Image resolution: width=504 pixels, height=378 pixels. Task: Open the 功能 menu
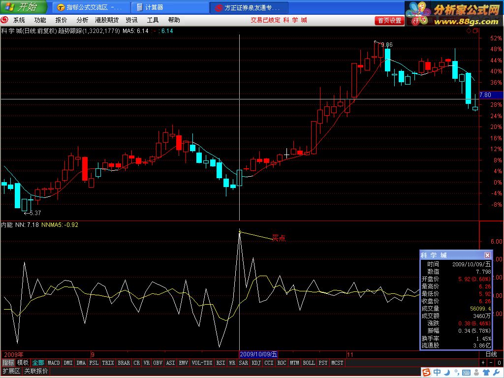[40, 20]
